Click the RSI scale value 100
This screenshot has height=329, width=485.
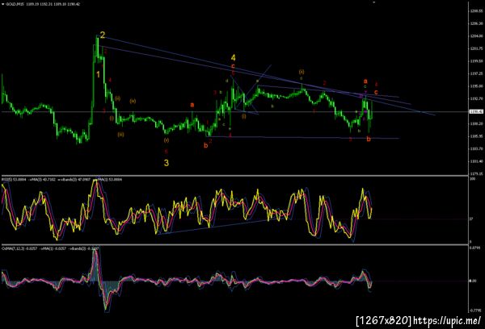[x=473, y=179]
